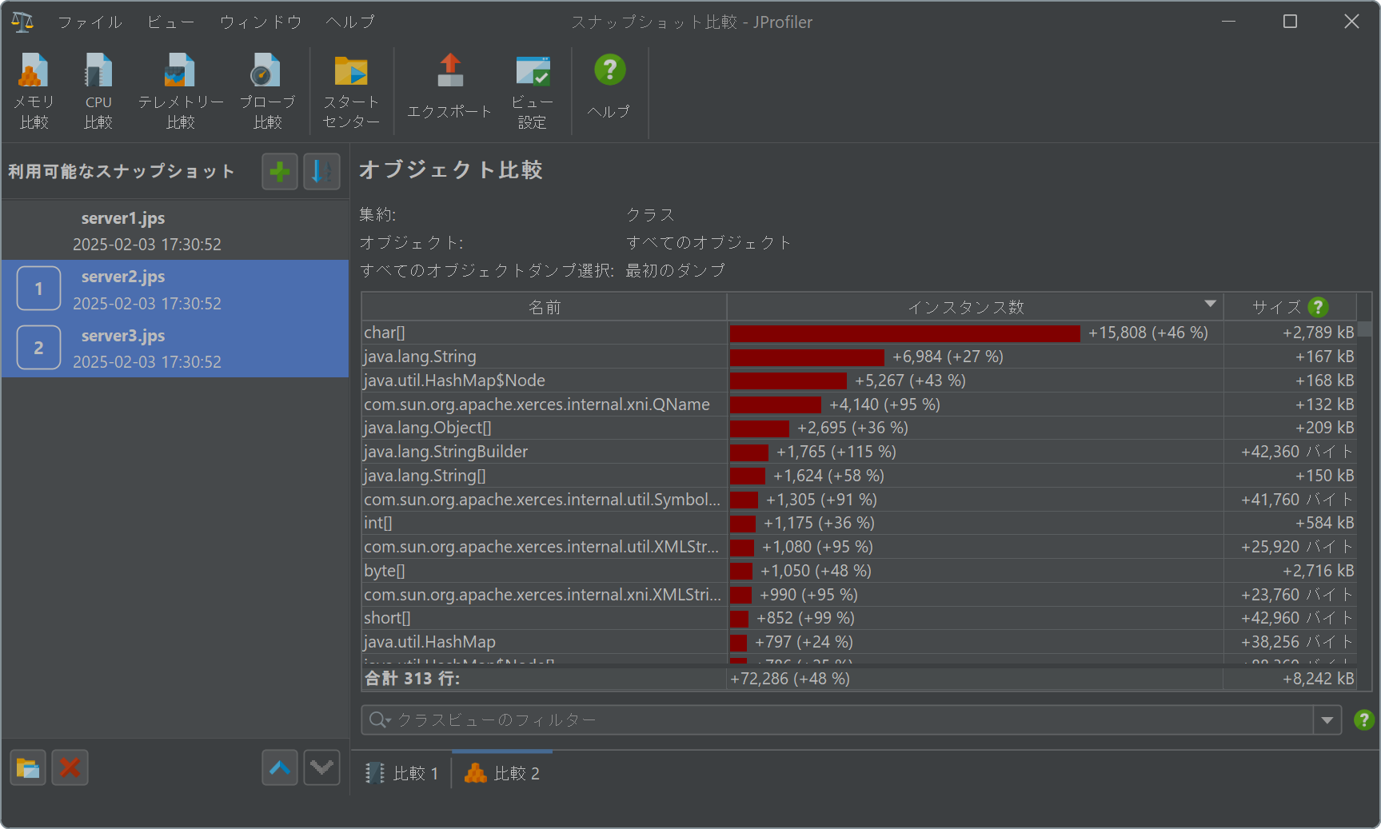
Task: Move the selected snapshot down
Action: pos(322,768)
